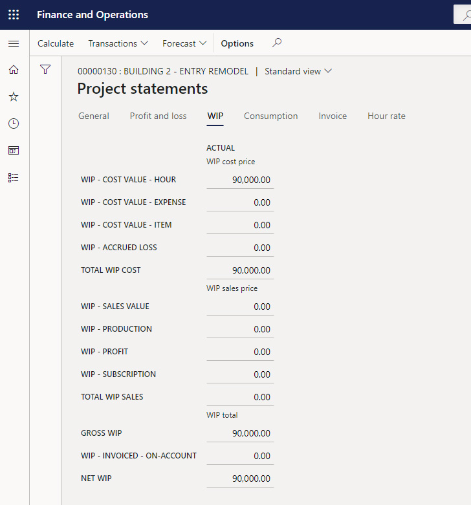471x505 pixels.
Task: Click the 'Project statements' page heading
Action: [x=142, y=89]
